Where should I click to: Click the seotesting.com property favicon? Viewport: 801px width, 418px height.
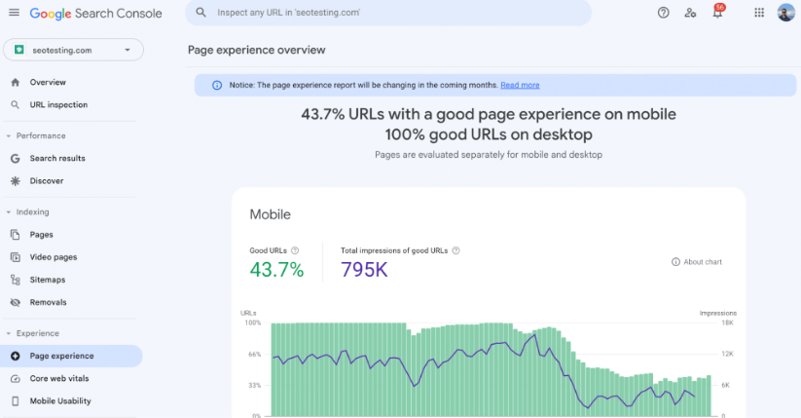click(x=19, y=50)
